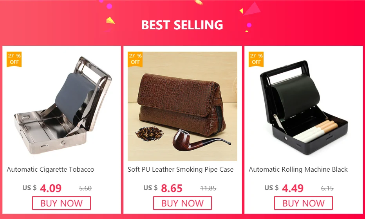The width and height of the screenshot is (365, 219).
Task: Click the crossed-out 6.15 original price
Action: tap(327, 188)
